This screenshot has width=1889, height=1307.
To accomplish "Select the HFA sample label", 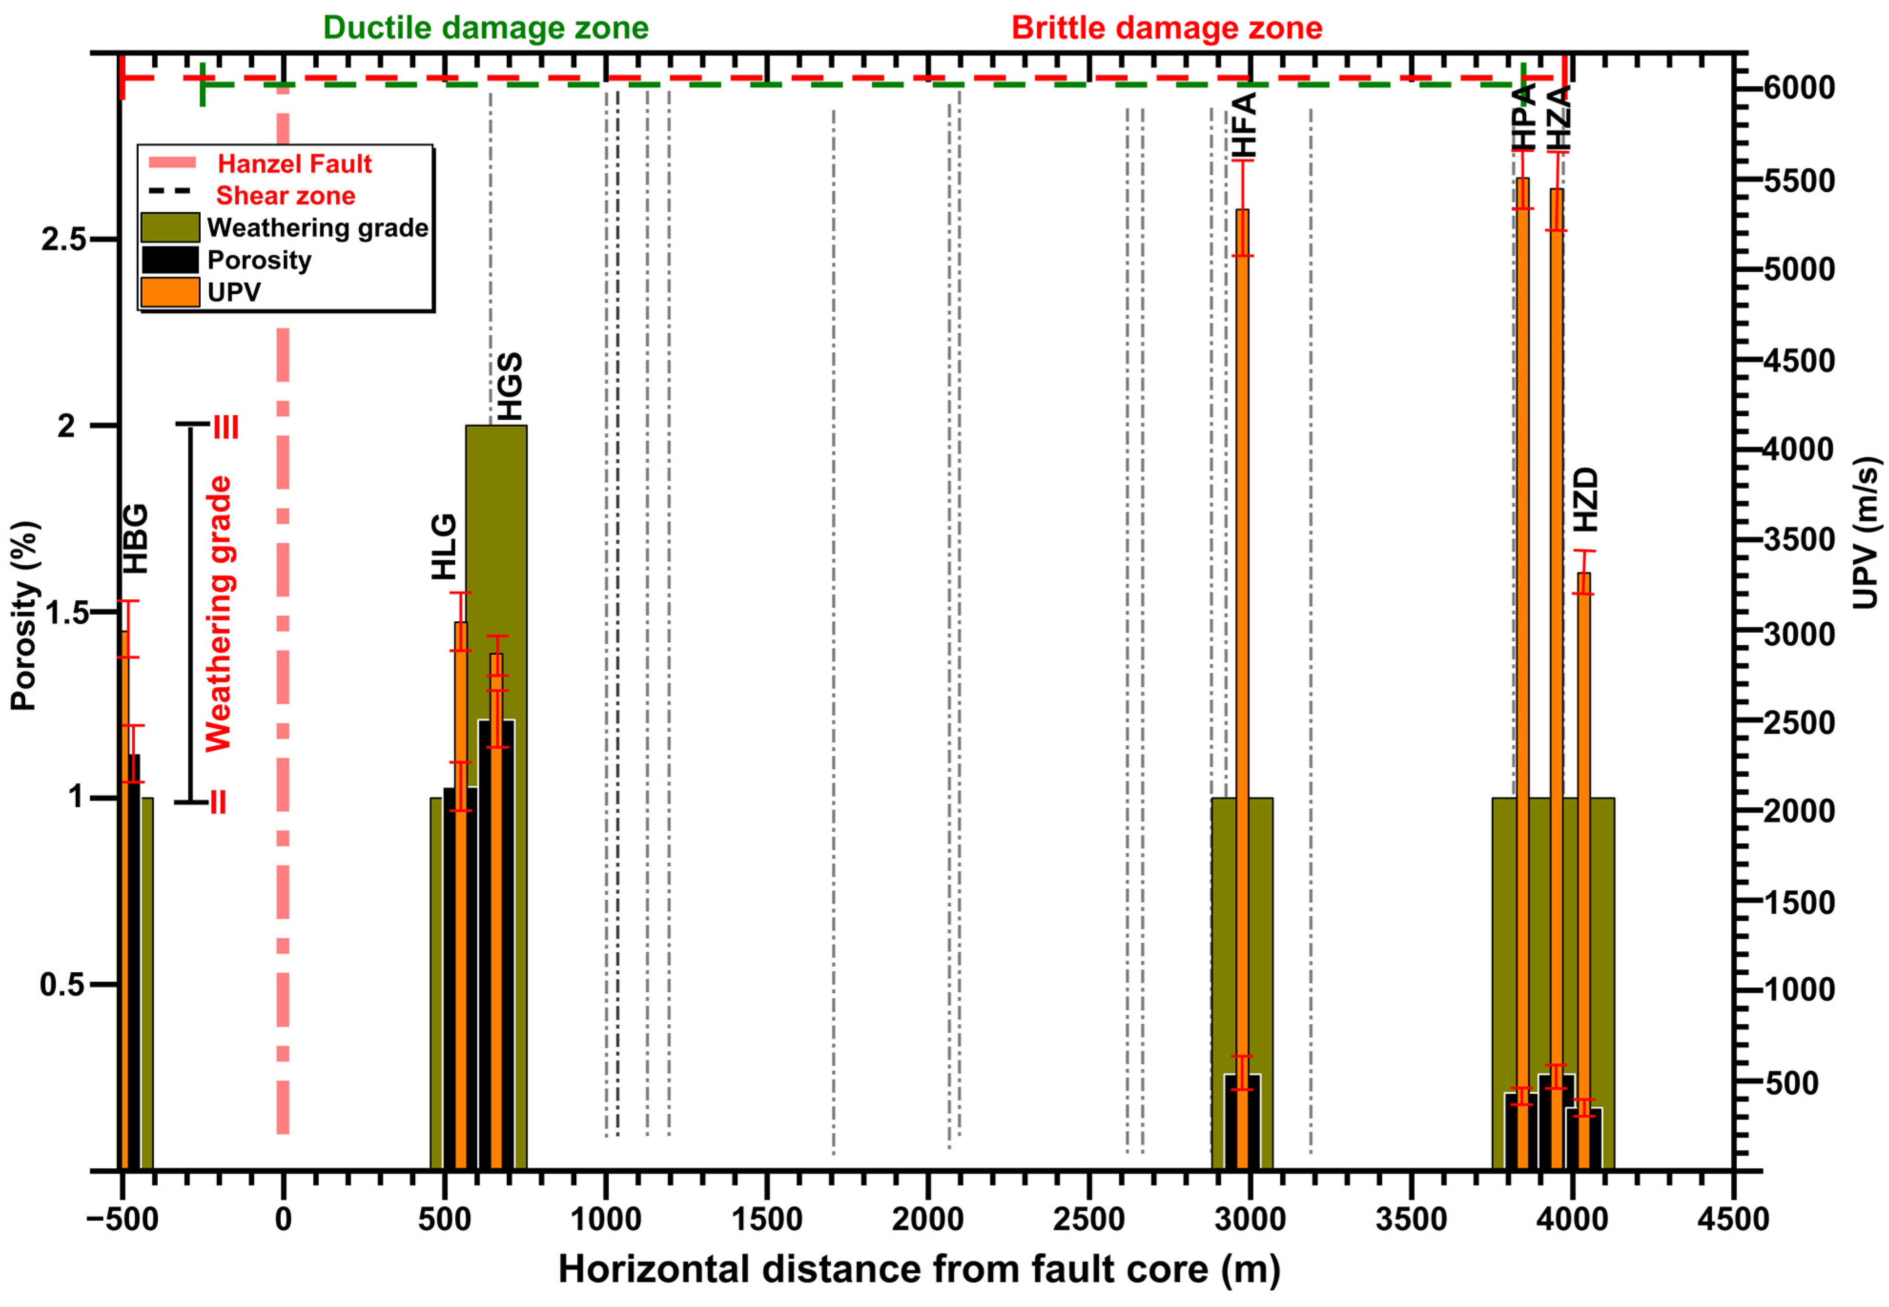I will [x=1244, y=125].
